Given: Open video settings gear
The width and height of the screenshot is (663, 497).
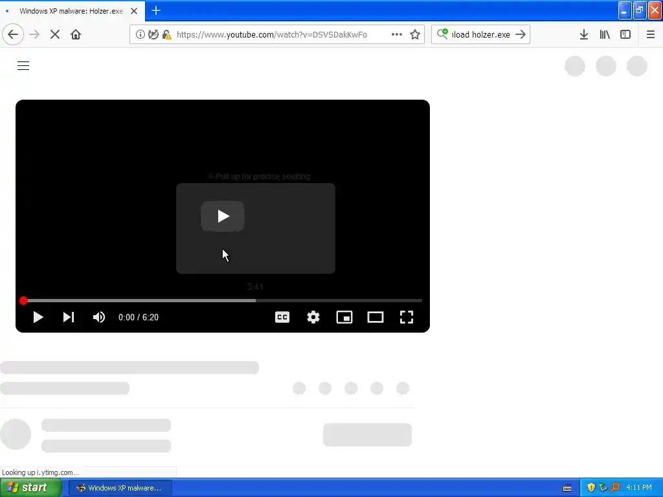Looking at the screenshot, I should [x=313, y=317].
